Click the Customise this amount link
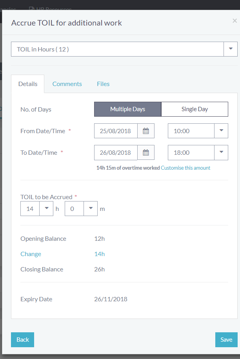The height and width of the screenshot is (359, 240). [x=185, y=168]
